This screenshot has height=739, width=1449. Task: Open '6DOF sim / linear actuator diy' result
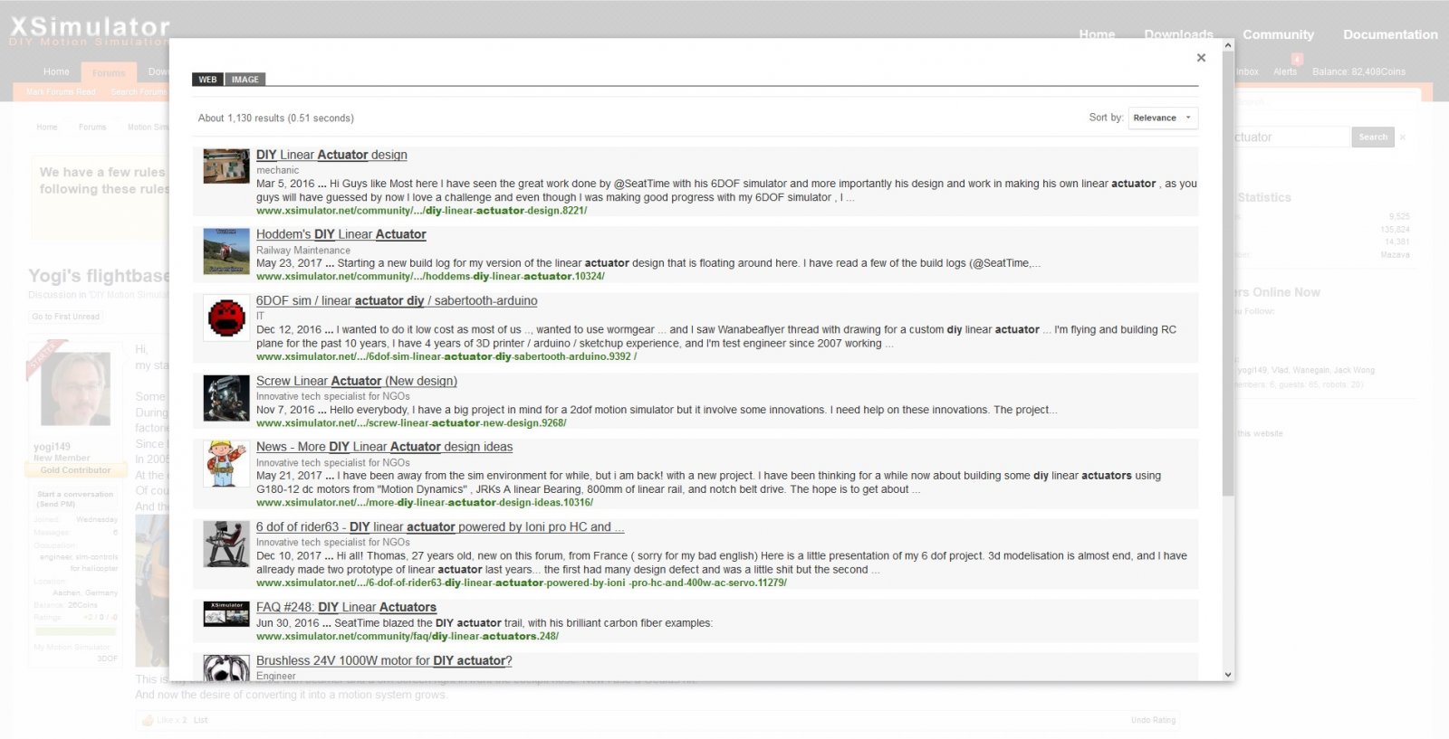click(397, 301)
